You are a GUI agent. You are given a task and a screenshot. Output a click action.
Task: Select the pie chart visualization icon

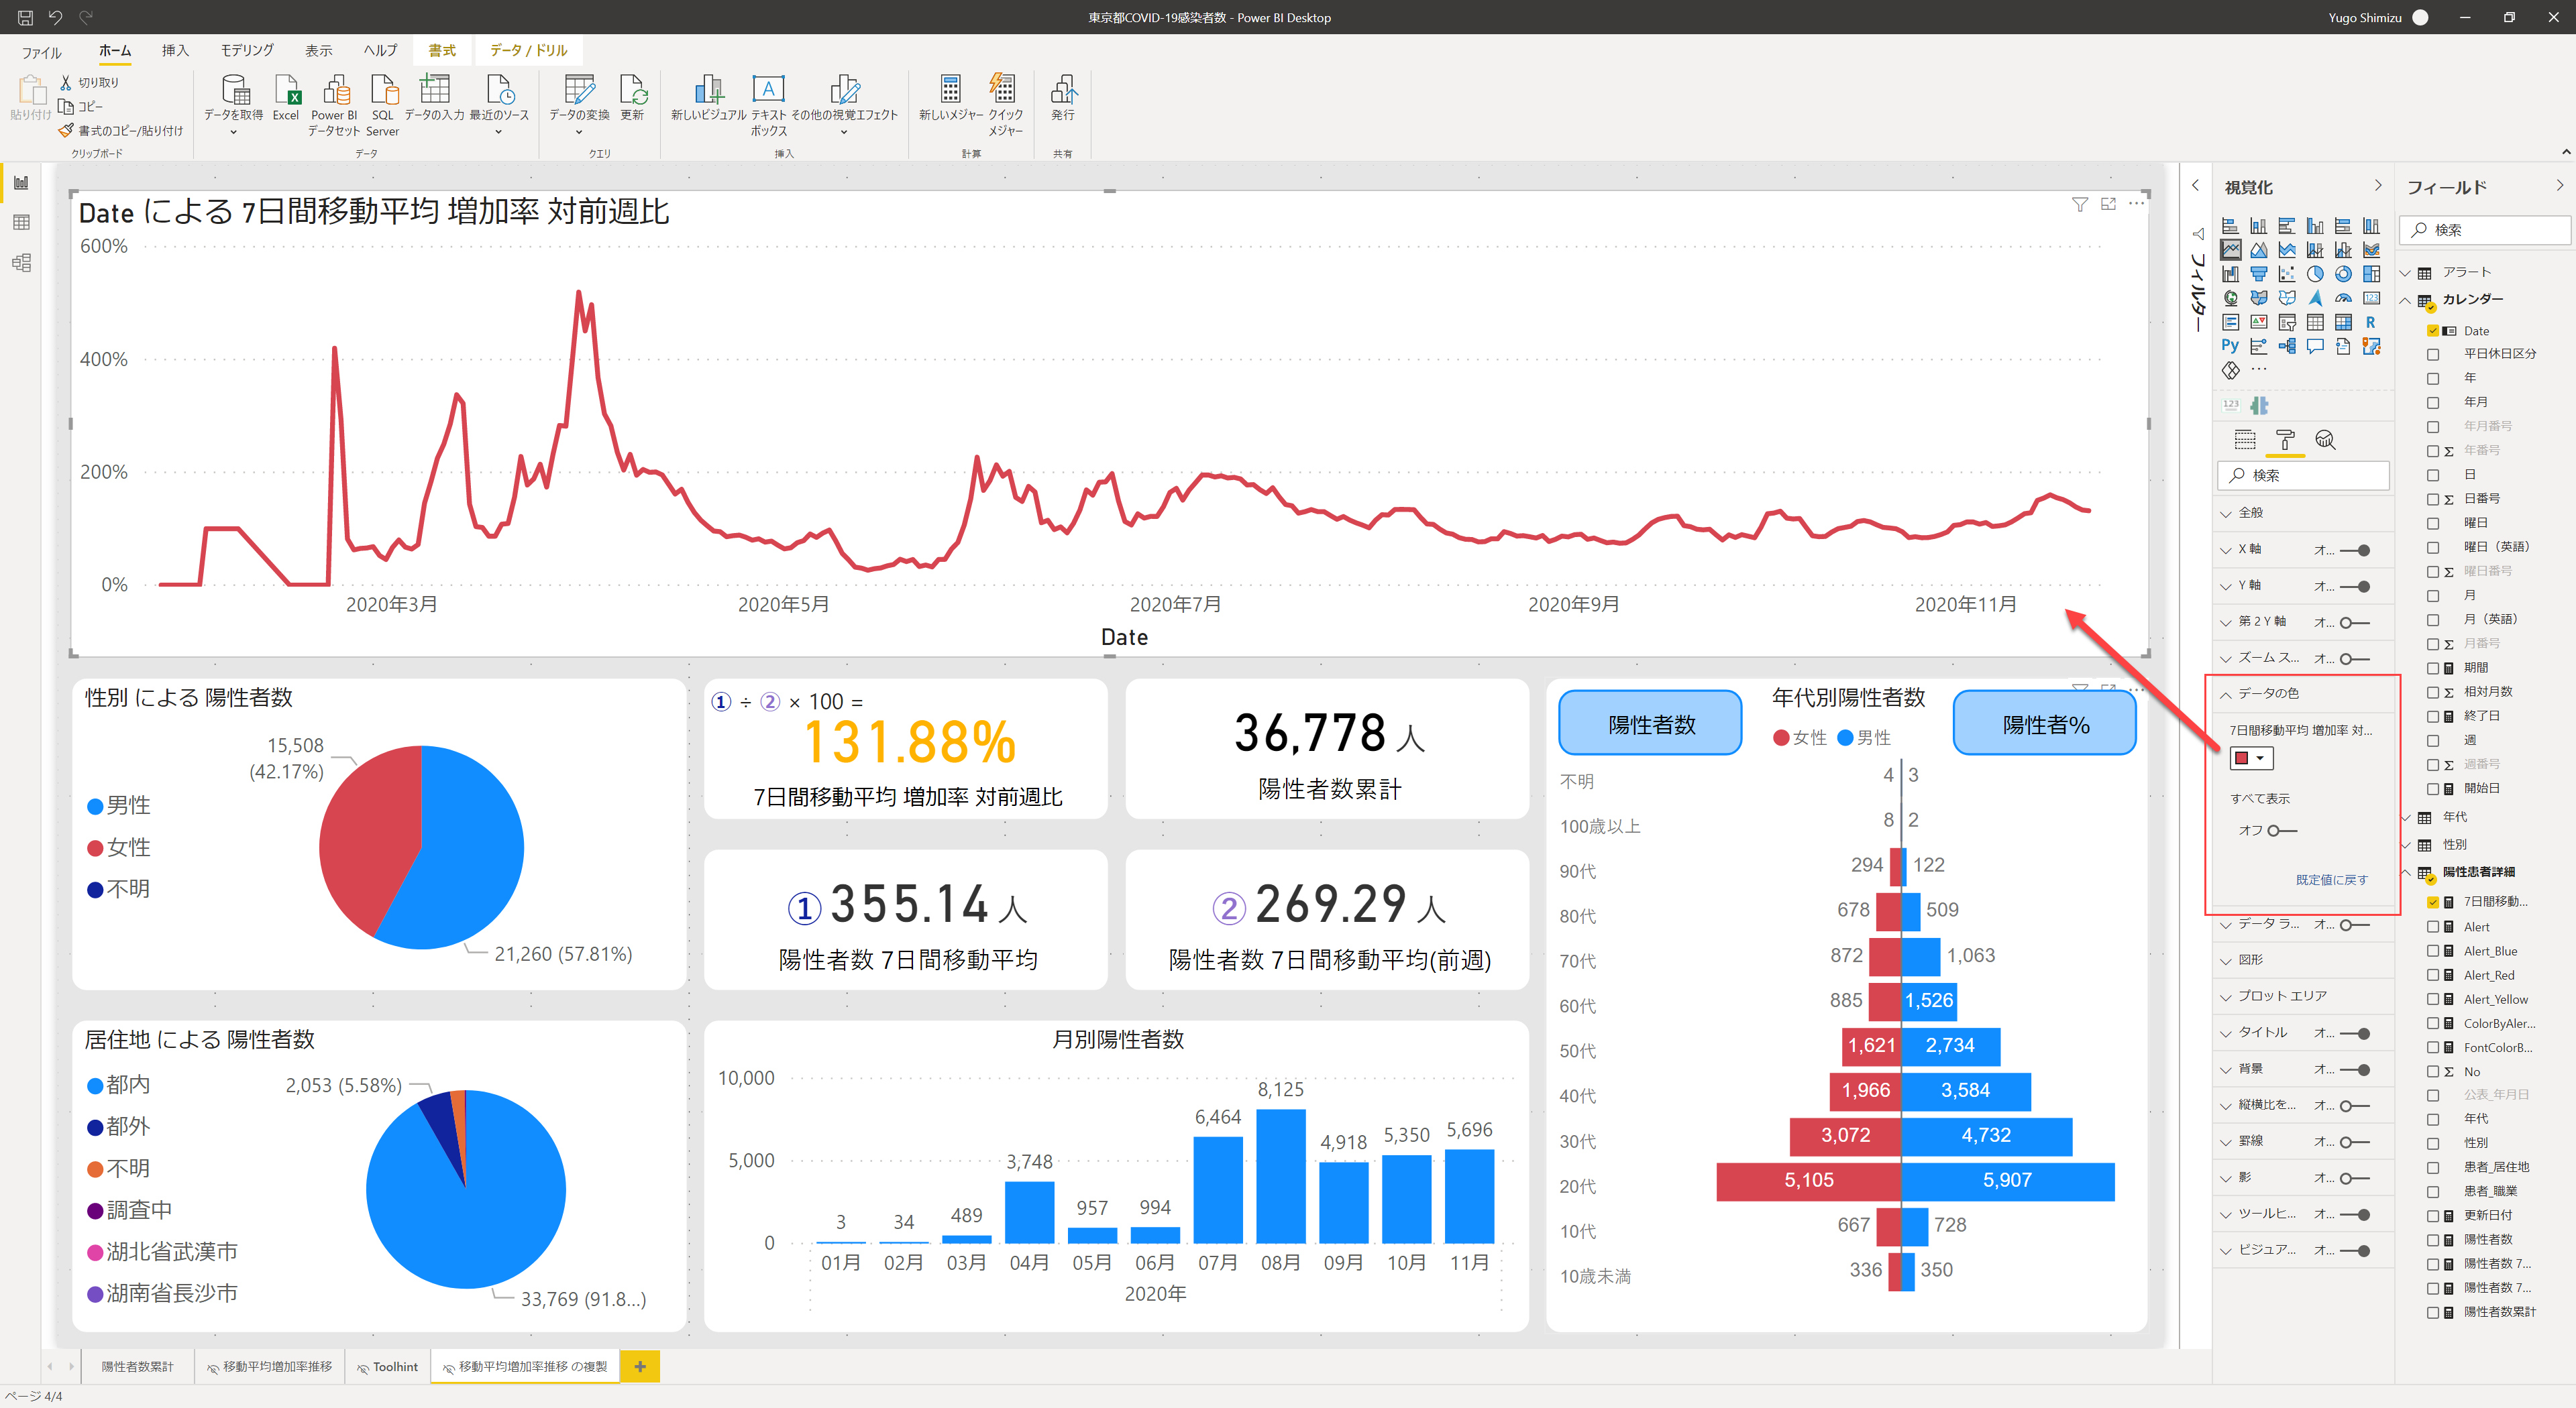pyautogui.click(x=2315, y=274)
